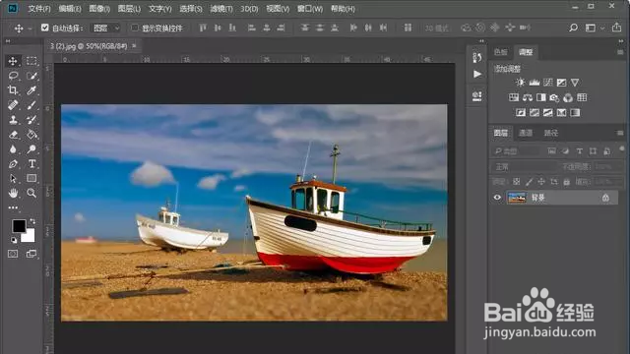Close the 3 (2).jpg document tab
Viewport: 630px width, 354px height.
click(134, 46)
